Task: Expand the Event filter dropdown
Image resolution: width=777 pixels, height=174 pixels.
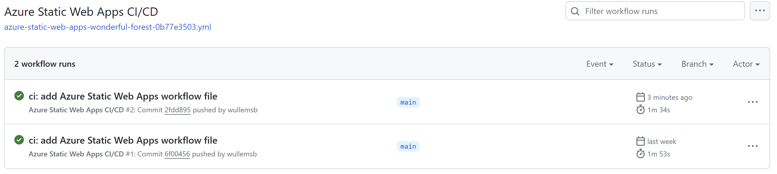Action: tap(600, 64)
